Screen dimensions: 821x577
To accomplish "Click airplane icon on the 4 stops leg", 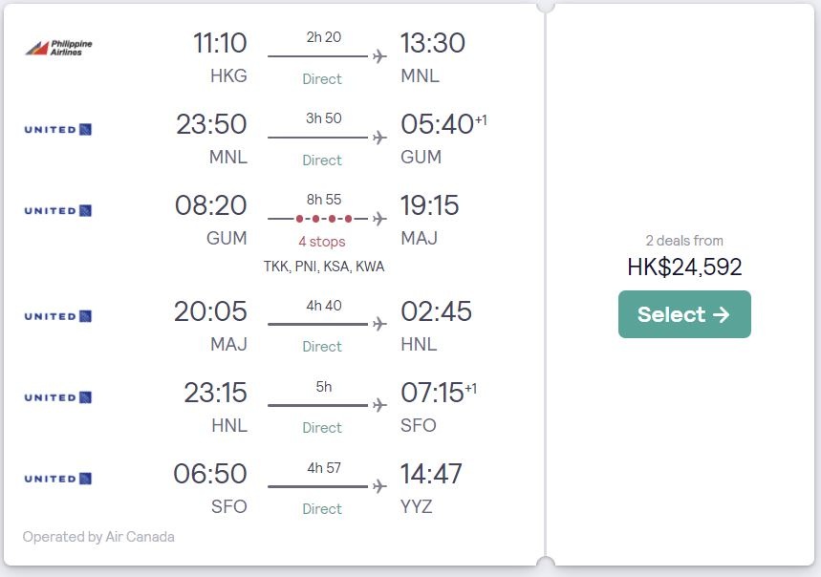I will click(x=379, y=219).
